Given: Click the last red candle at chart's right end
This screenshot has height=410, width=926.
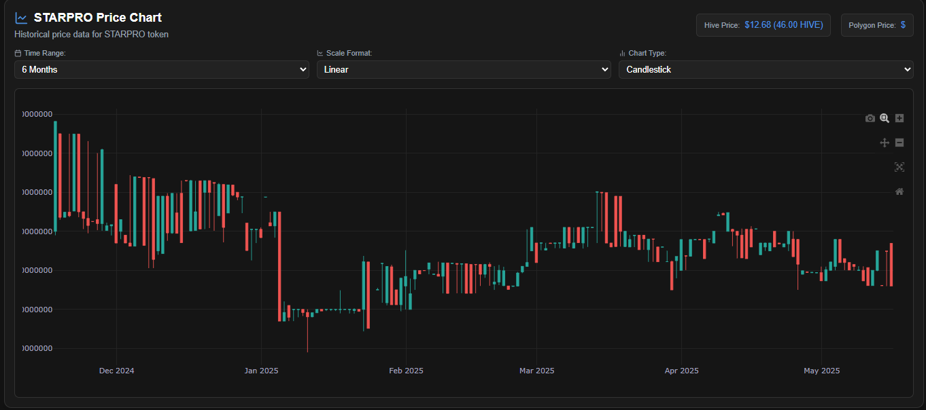Looking at the screenshot, I should 891,265.
